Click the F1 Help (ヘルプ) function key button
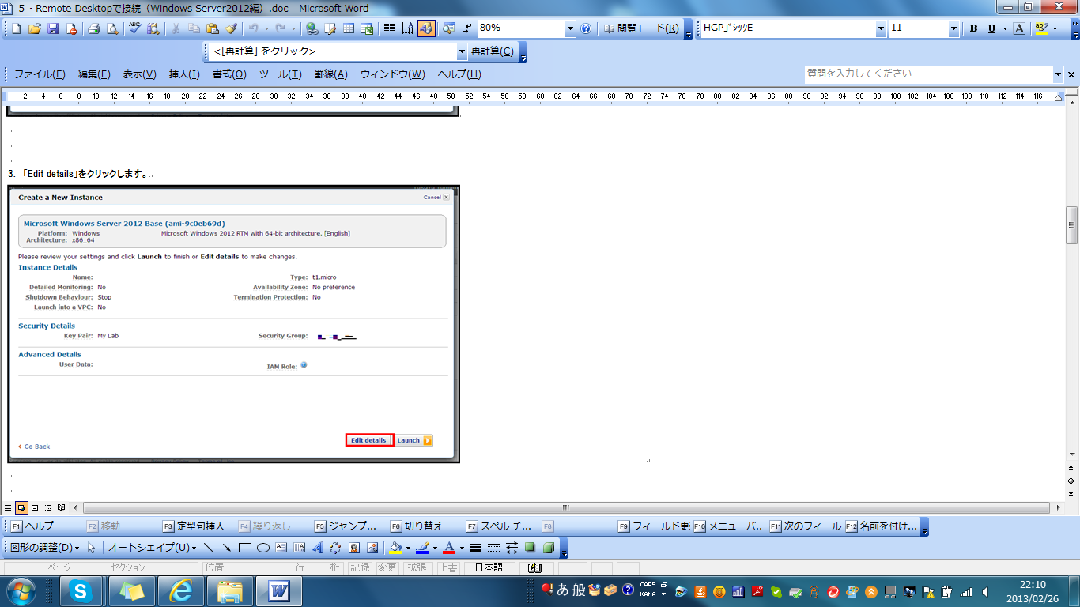Screen dimensions: 1080x607 point(33,526)
